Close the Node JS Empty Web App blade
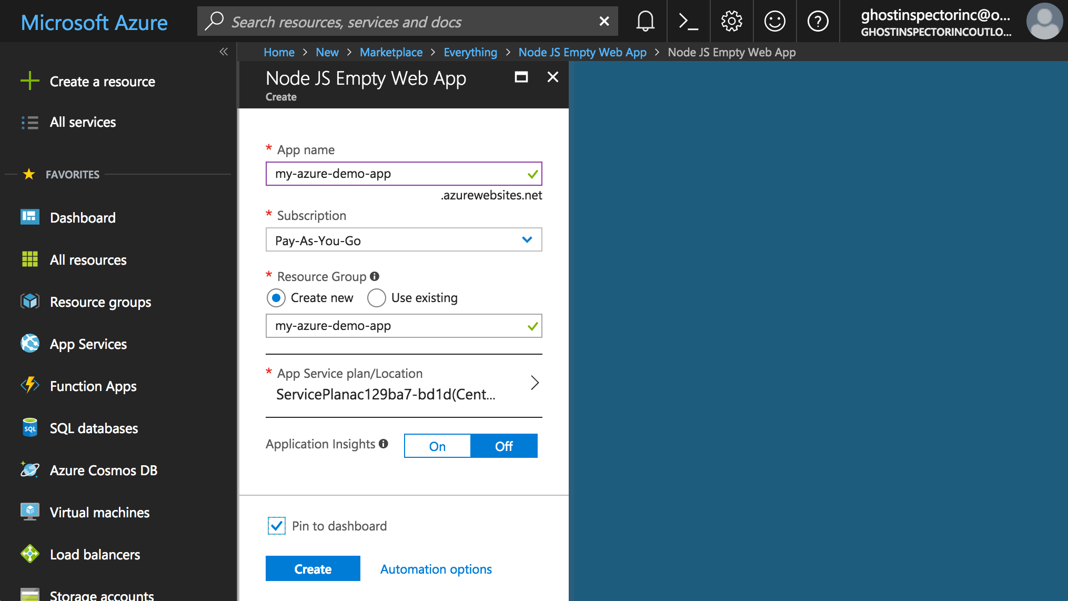The height and width of the screenshot is (601, 1068). coord(552,77)
